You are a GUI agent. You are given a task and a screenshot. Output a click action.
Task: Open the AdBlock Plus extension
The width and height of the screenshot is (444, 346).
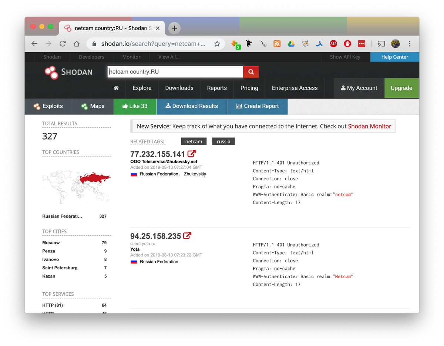pos(333,44)
